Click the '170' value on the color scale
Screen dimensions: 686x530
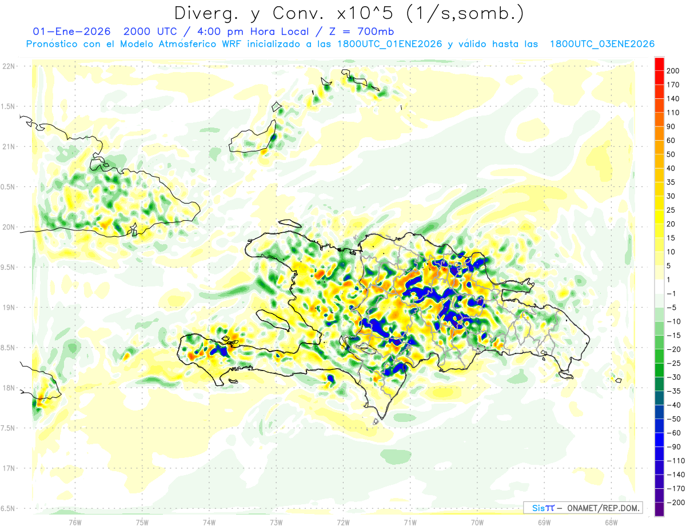673,85
